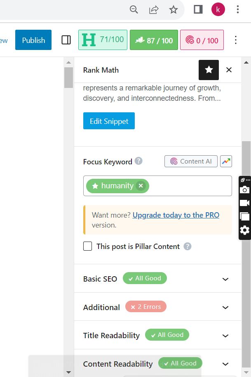Open the editor options three-dot menu
This screenshot has width=251, height=377.
pyautogui.click(x=236, y=40)
